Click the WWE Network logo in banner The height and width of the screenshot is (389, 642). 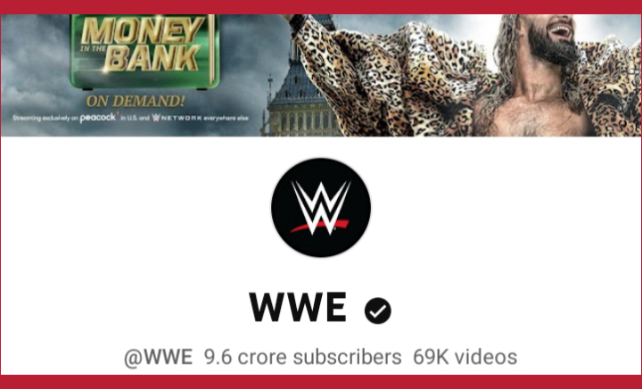pos(177,118)
